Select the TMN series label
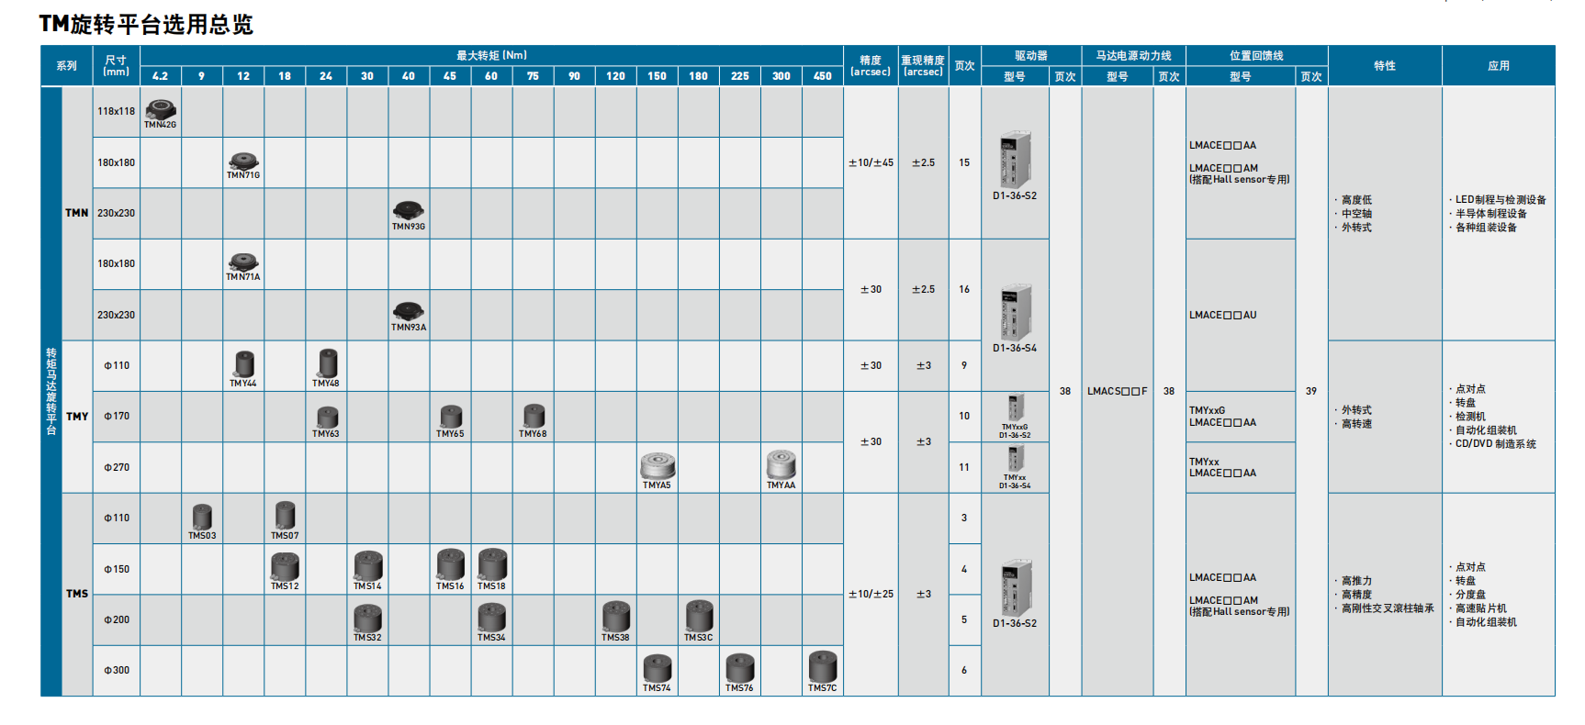Viewport: 1585px width, 725px height. (x=77, y=213)
